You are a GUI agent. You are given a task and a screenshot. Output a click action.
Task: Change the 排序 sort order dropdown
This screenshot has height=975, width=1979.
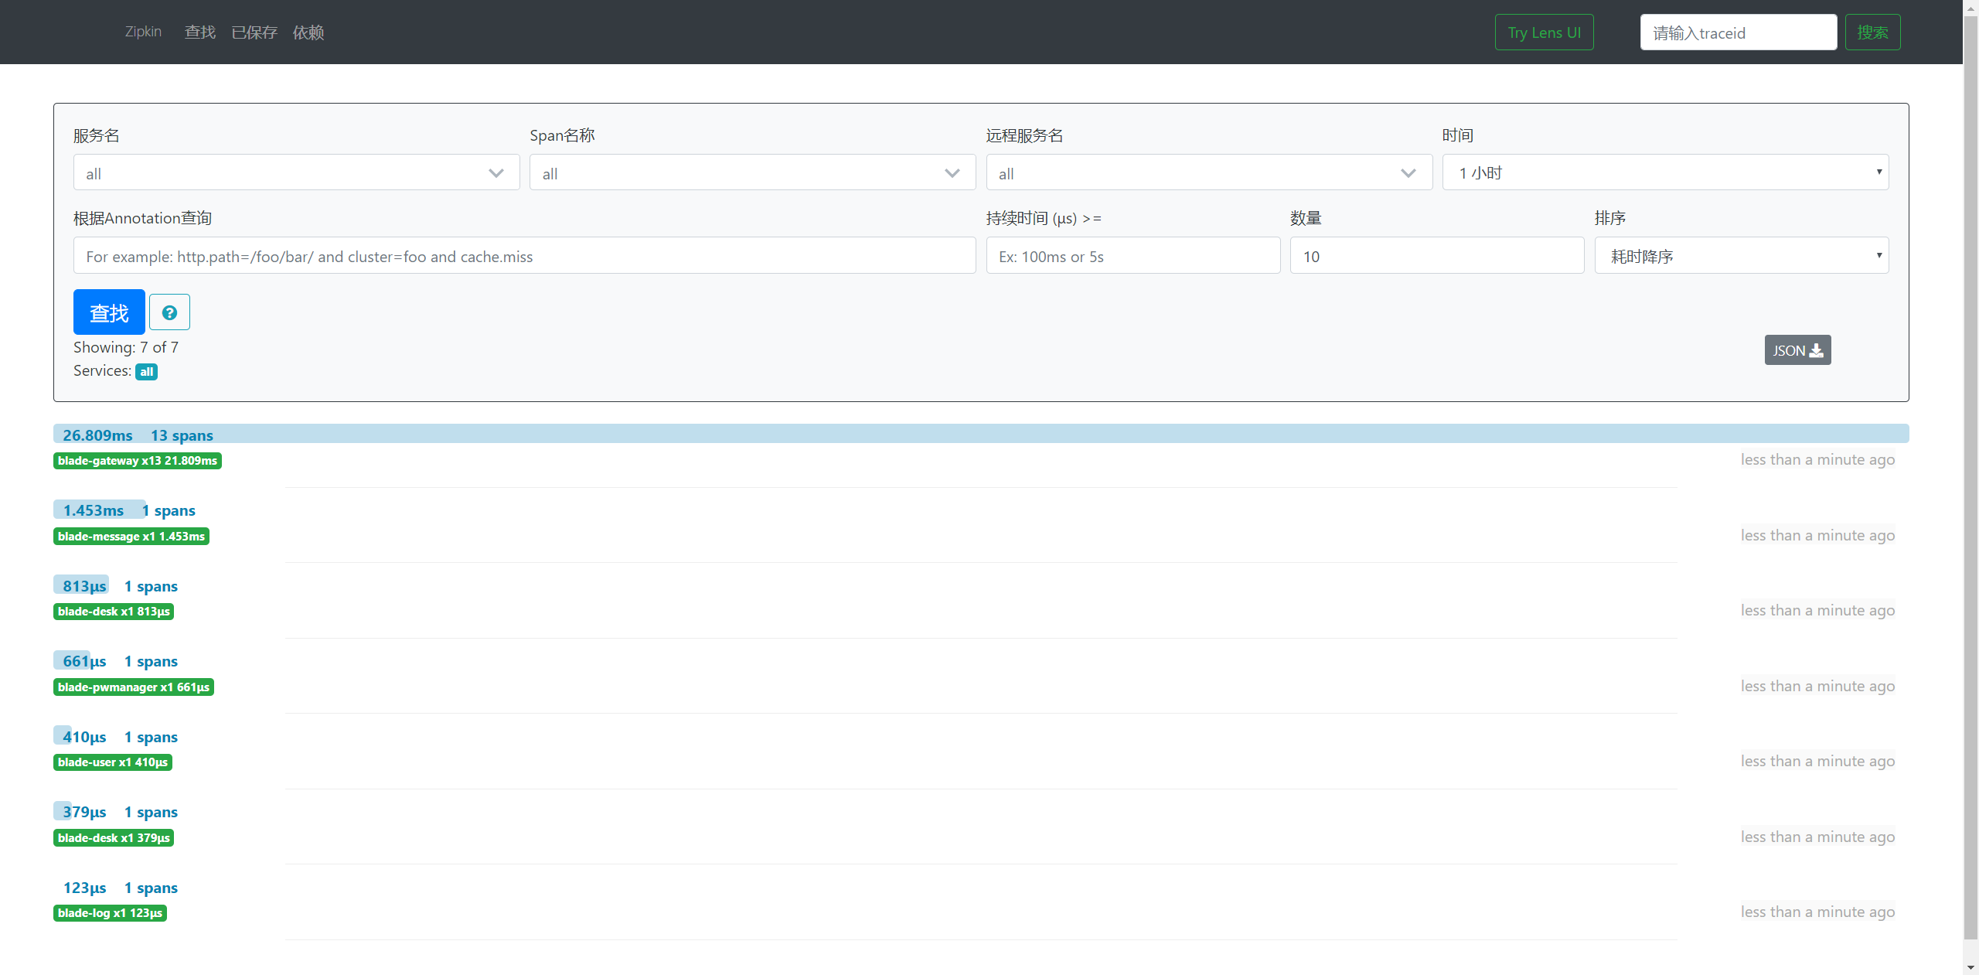click(x=1741, y=256)
